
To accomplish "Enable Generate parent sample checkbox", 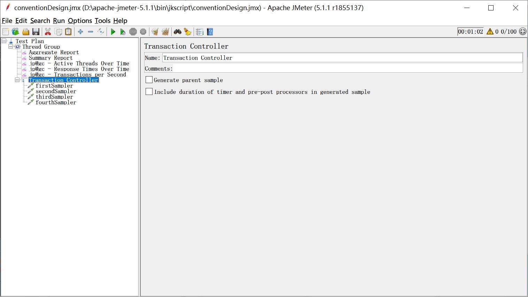I will point(149,80).
